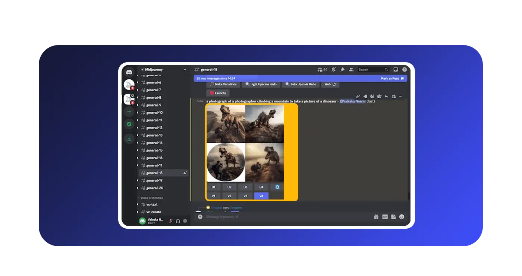Show pinned messages via pin icon
Screen dimensions: 522x276
[342, 70]
